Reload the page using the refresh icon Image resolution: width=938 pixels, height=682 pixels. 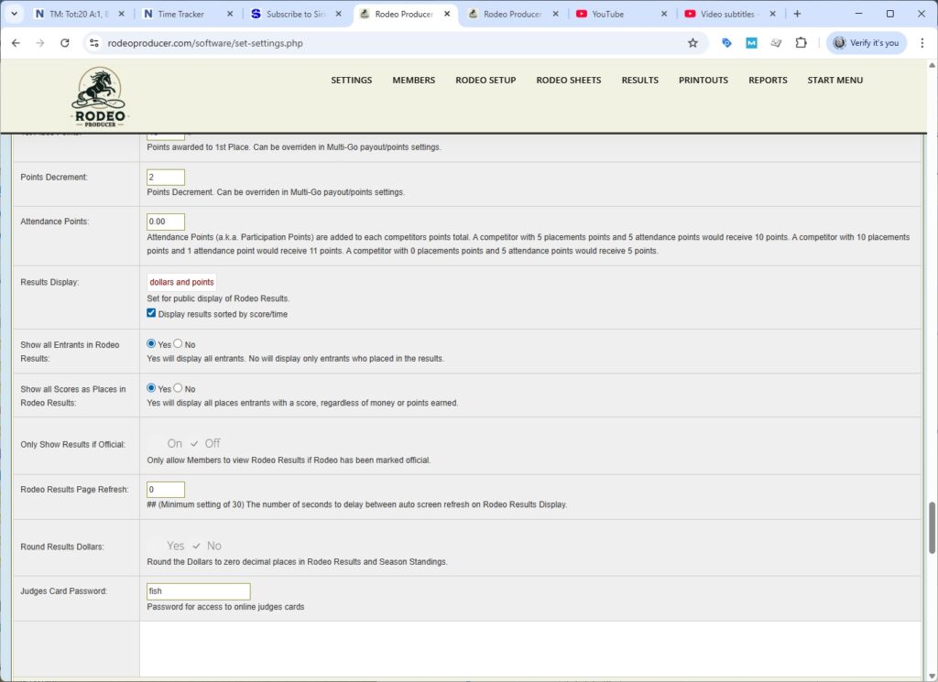pyautogui.click(x=63, y=42)
